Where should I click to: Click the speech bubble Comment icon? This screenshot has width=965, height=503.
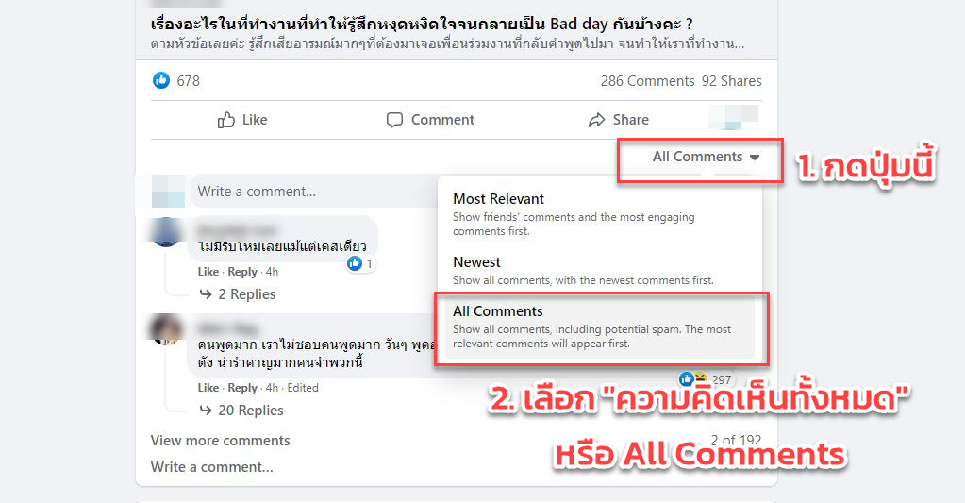pyautogui.click(x=394, y=120)
